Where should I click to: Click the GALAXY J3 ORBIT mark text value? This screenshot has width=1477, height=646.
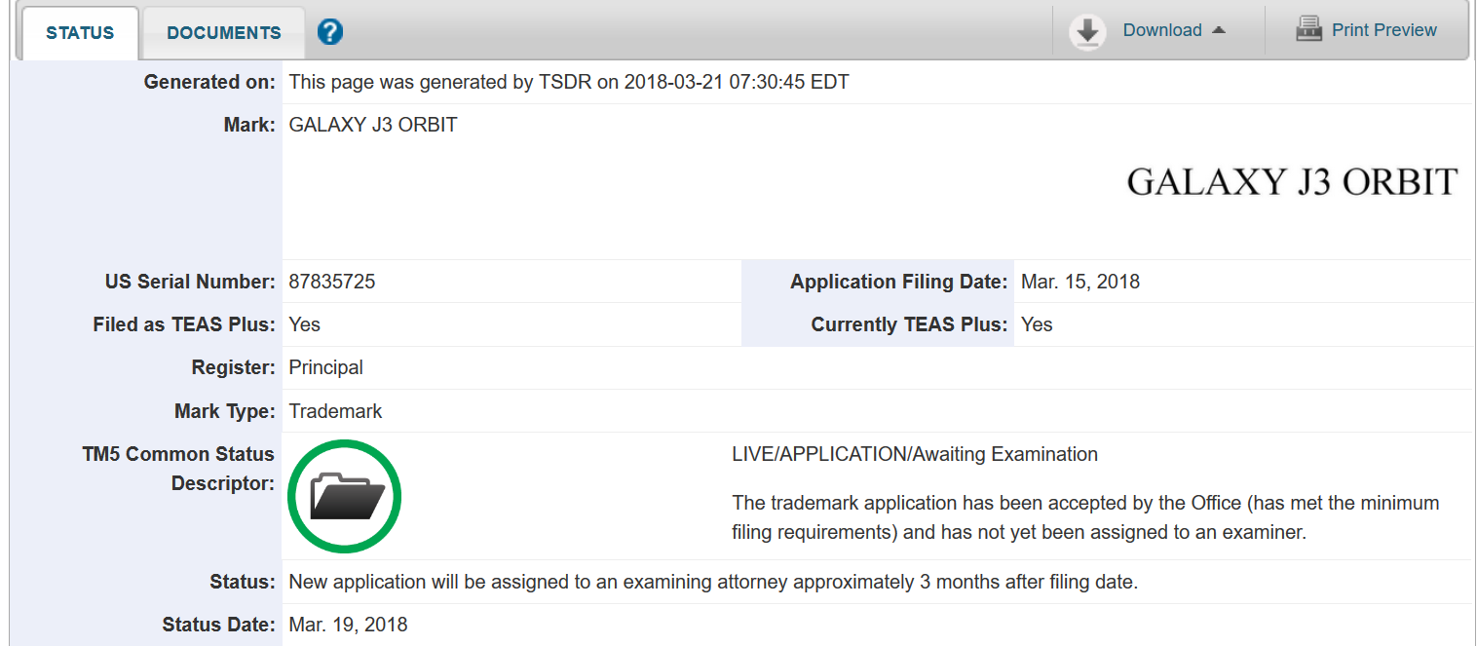[373, 125]
